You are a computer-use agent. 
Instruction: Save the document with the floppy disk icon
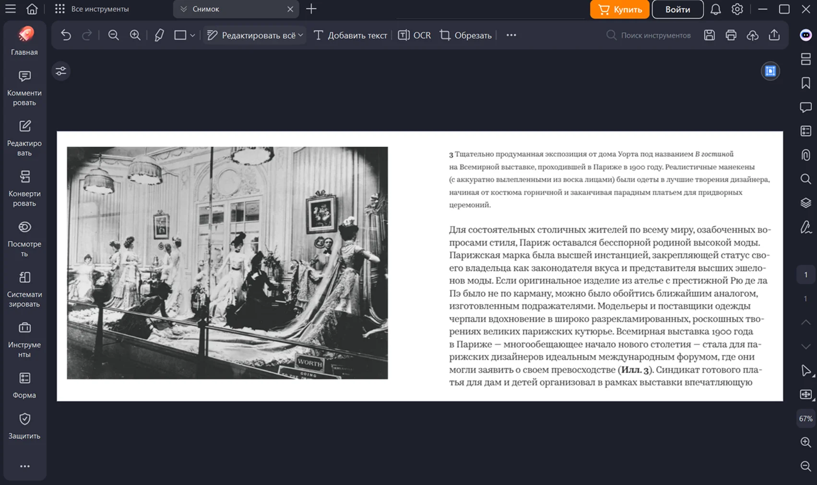click(709, 35)
